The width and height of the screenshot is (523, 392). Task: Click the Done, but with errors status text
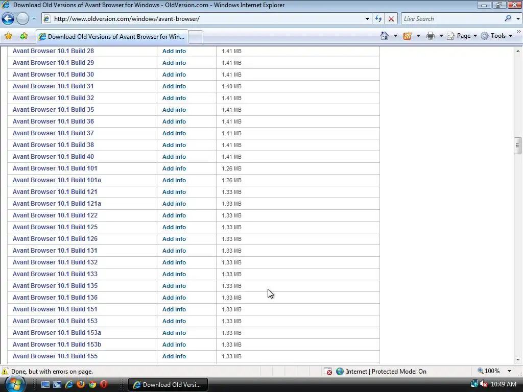(52, 372)
